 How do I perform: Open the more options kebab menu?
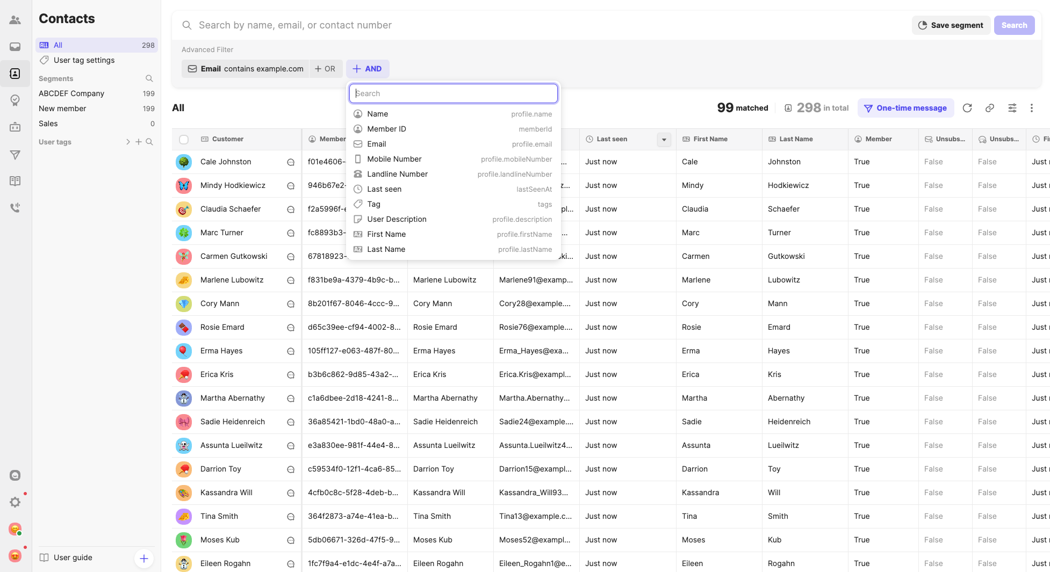(1032, 108)
